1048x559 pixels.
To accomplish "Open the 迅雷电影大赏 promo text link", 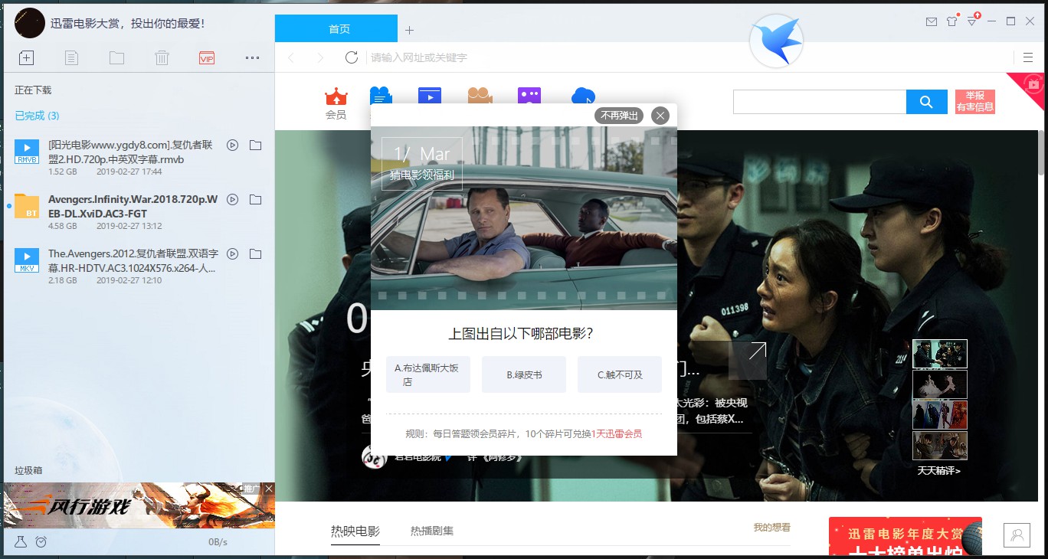I will click(x=127, y=24).
